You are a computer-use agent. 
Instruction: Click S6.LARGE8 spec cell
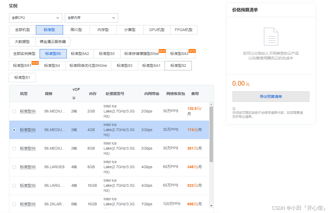pyautogui.click(x=54, y=167)
